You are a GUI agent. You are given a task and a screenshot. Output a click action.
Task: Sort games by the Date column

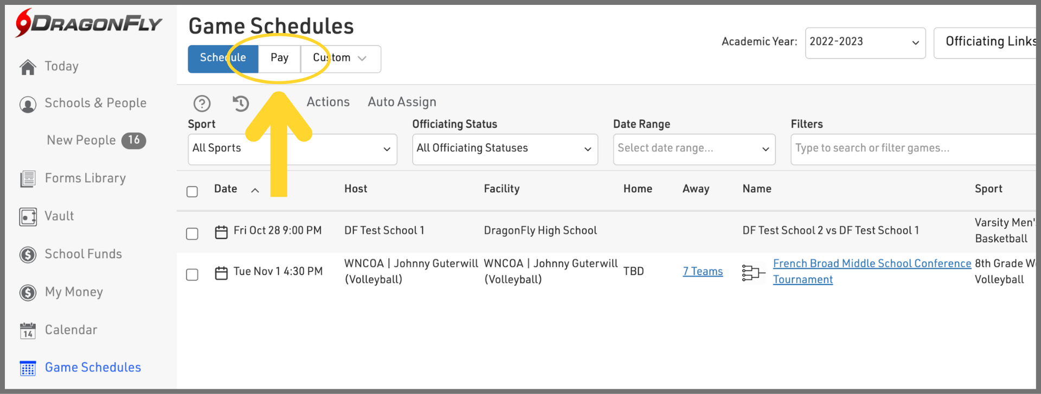coord(226,189)
